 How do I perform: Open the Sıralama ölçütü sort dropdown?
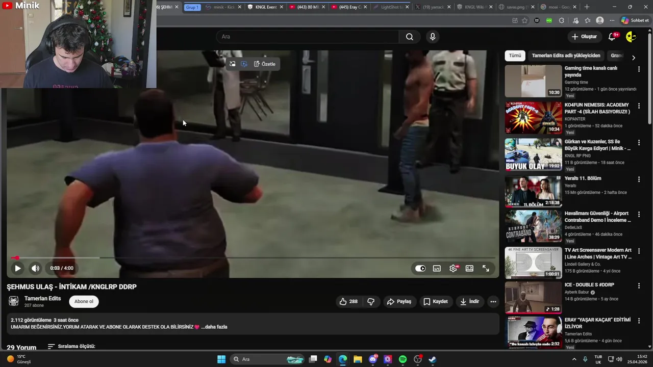[71, 347]
